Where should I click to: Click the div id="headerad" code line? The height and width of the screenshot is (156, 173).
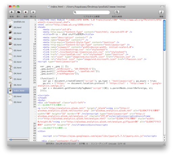coord(61,103)
